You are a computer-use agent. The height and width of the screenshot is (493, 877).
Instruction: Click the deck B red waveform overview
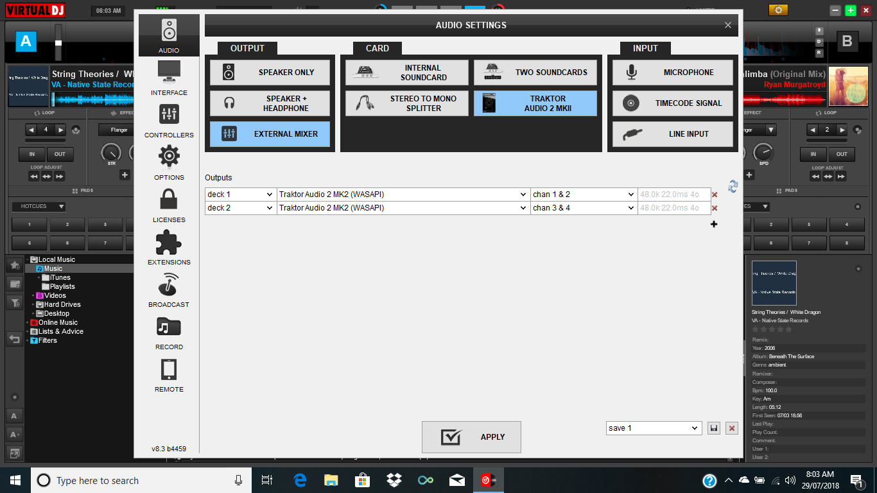784,99
